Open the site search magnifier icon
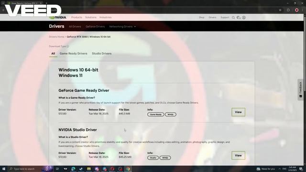The image size is (306, 172). tap(233, 18)
